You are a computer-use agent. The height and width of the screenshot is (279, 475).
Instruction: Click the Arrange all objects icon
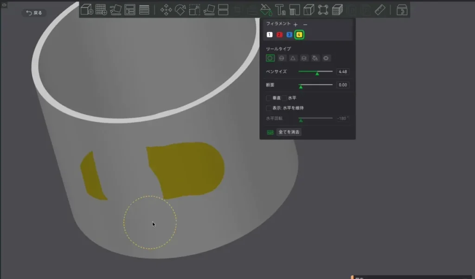(130, 10)
